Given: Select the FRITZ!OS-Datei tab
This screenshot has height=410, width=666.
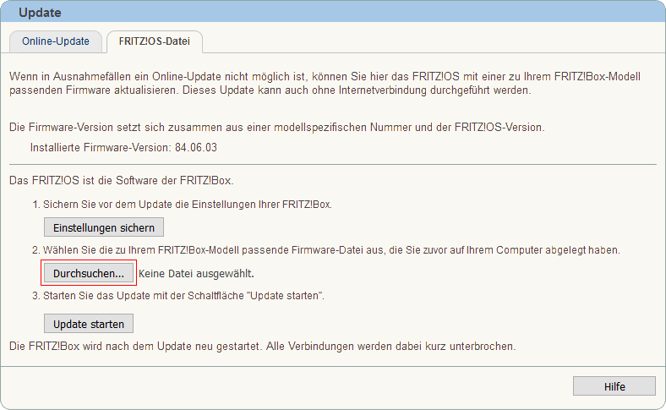Looking at the screenshot, I should click(x=154, y=41).
